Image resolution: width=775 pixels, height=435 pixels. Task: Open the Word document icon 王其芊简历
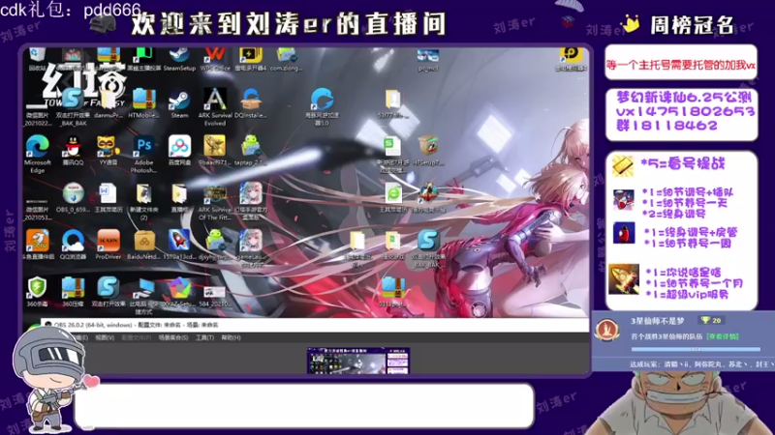(x=108, y=198)
